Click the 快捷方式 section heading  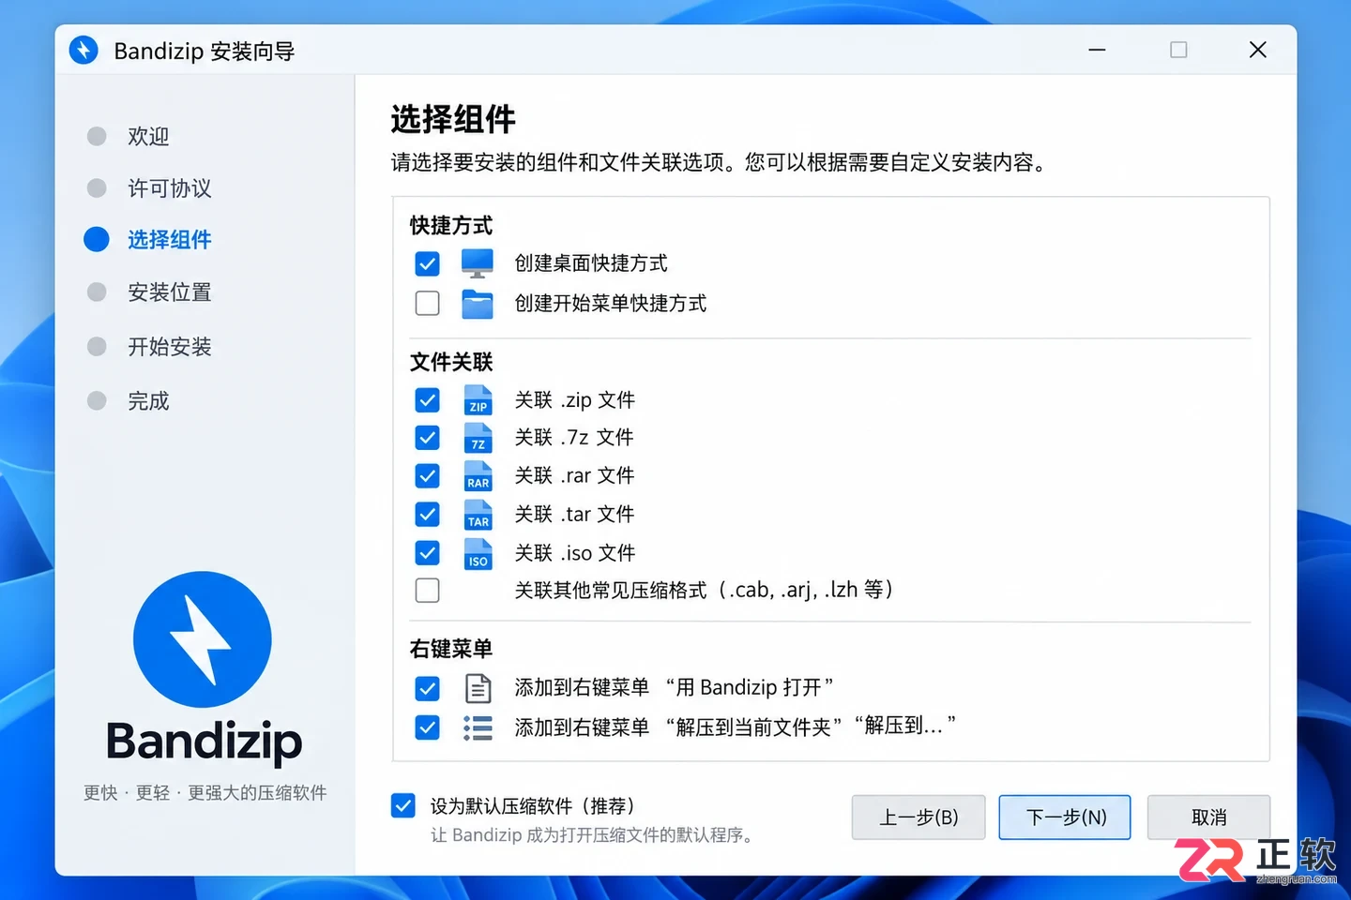click(451, 226)
